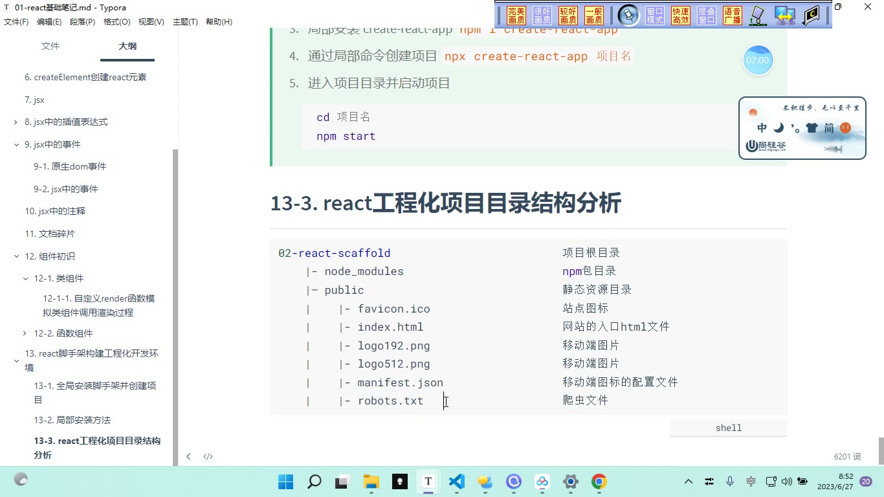Go to outline heading 13-2. 局部安装方法

(x=72, y=420)
